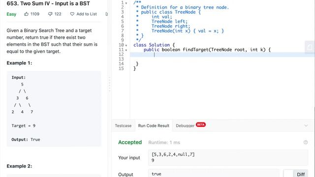Click the panel divider drag handle dots
Image resolution: width=315 pixels, height=177 pixels.
[109, 84]
